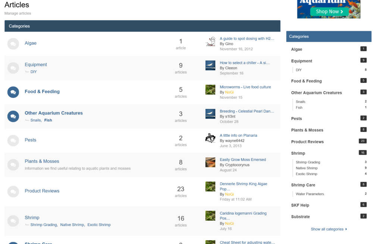Select Fish in sidebar Categories
This screenshot has width=373, height=244.
click(299, 107)
